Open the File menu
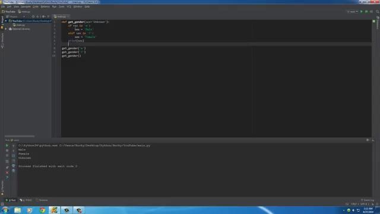Image resolution: width=380 pixels, height=214 pixels. click(3, 7)
